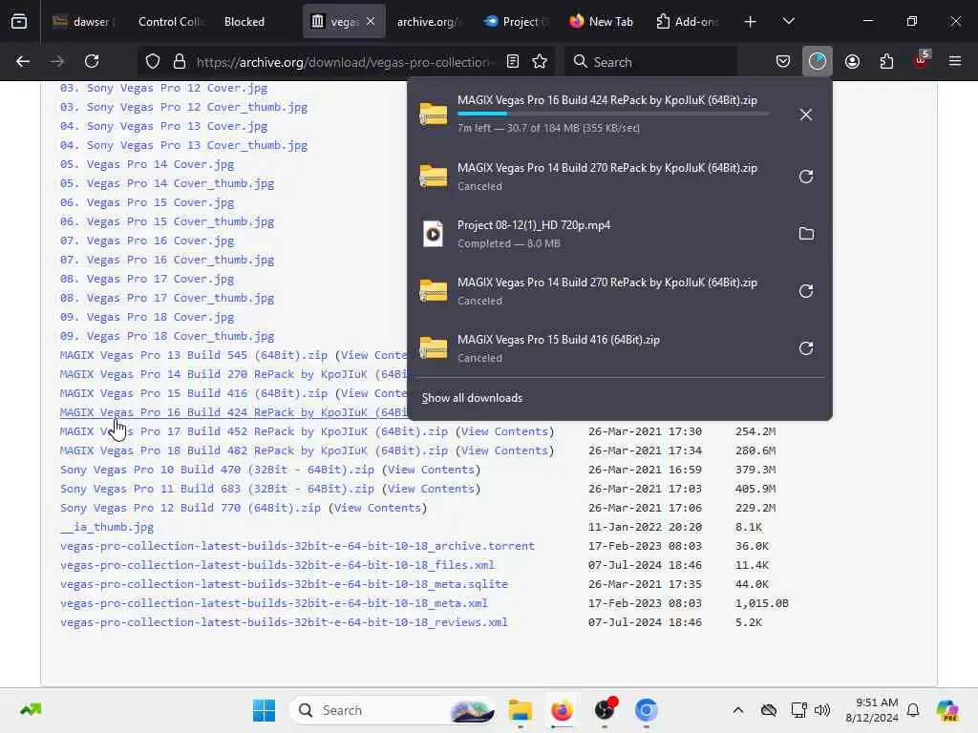This screenshot has width=978, height=733.
Task: Toggle Reader View icon in address bar
Action: pos(513,61)
